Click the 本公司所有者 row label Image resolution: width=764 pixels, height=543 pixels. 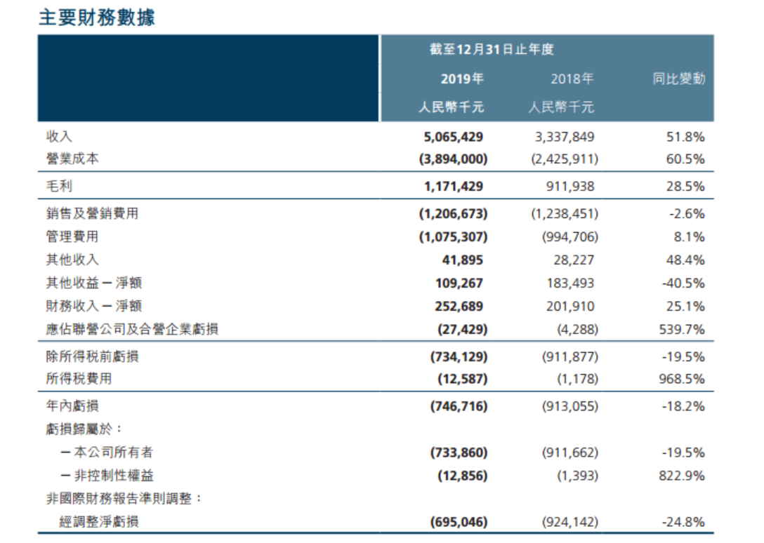click(x=107, y=452)
